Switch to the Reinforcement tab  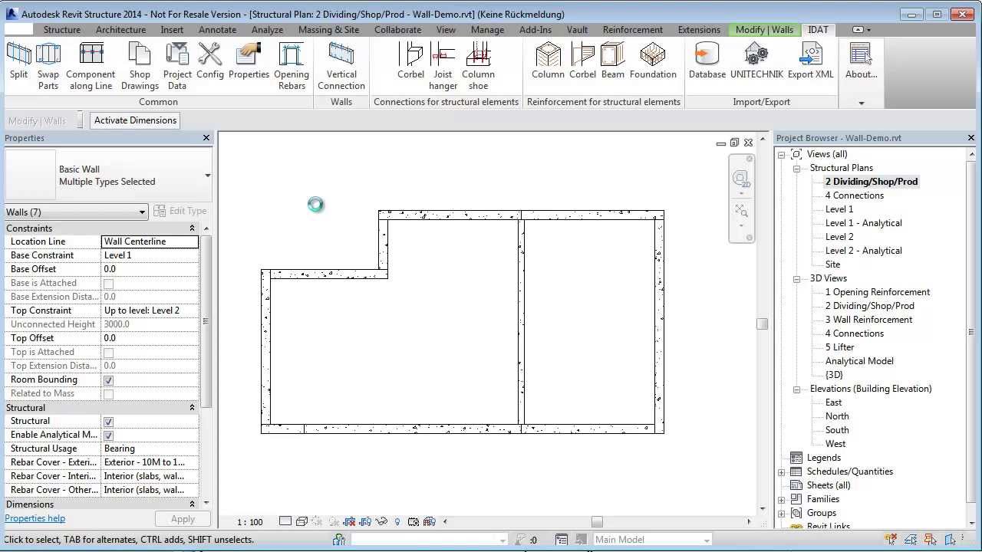(x=633, y=30)
